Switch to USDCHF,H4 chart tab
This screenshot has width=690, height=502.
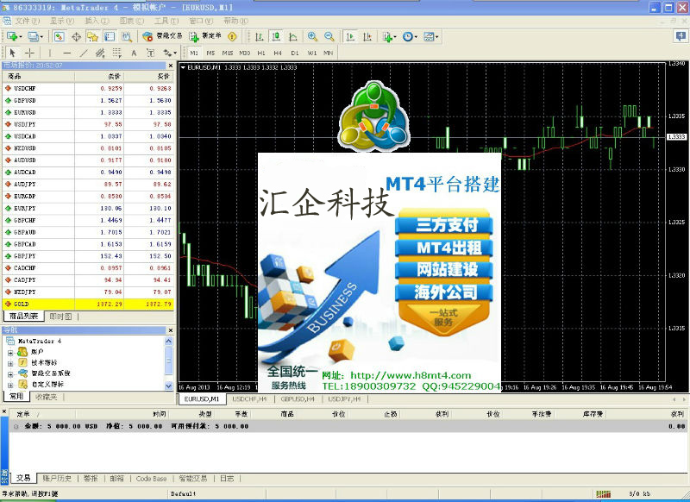(x=249, y=399)
